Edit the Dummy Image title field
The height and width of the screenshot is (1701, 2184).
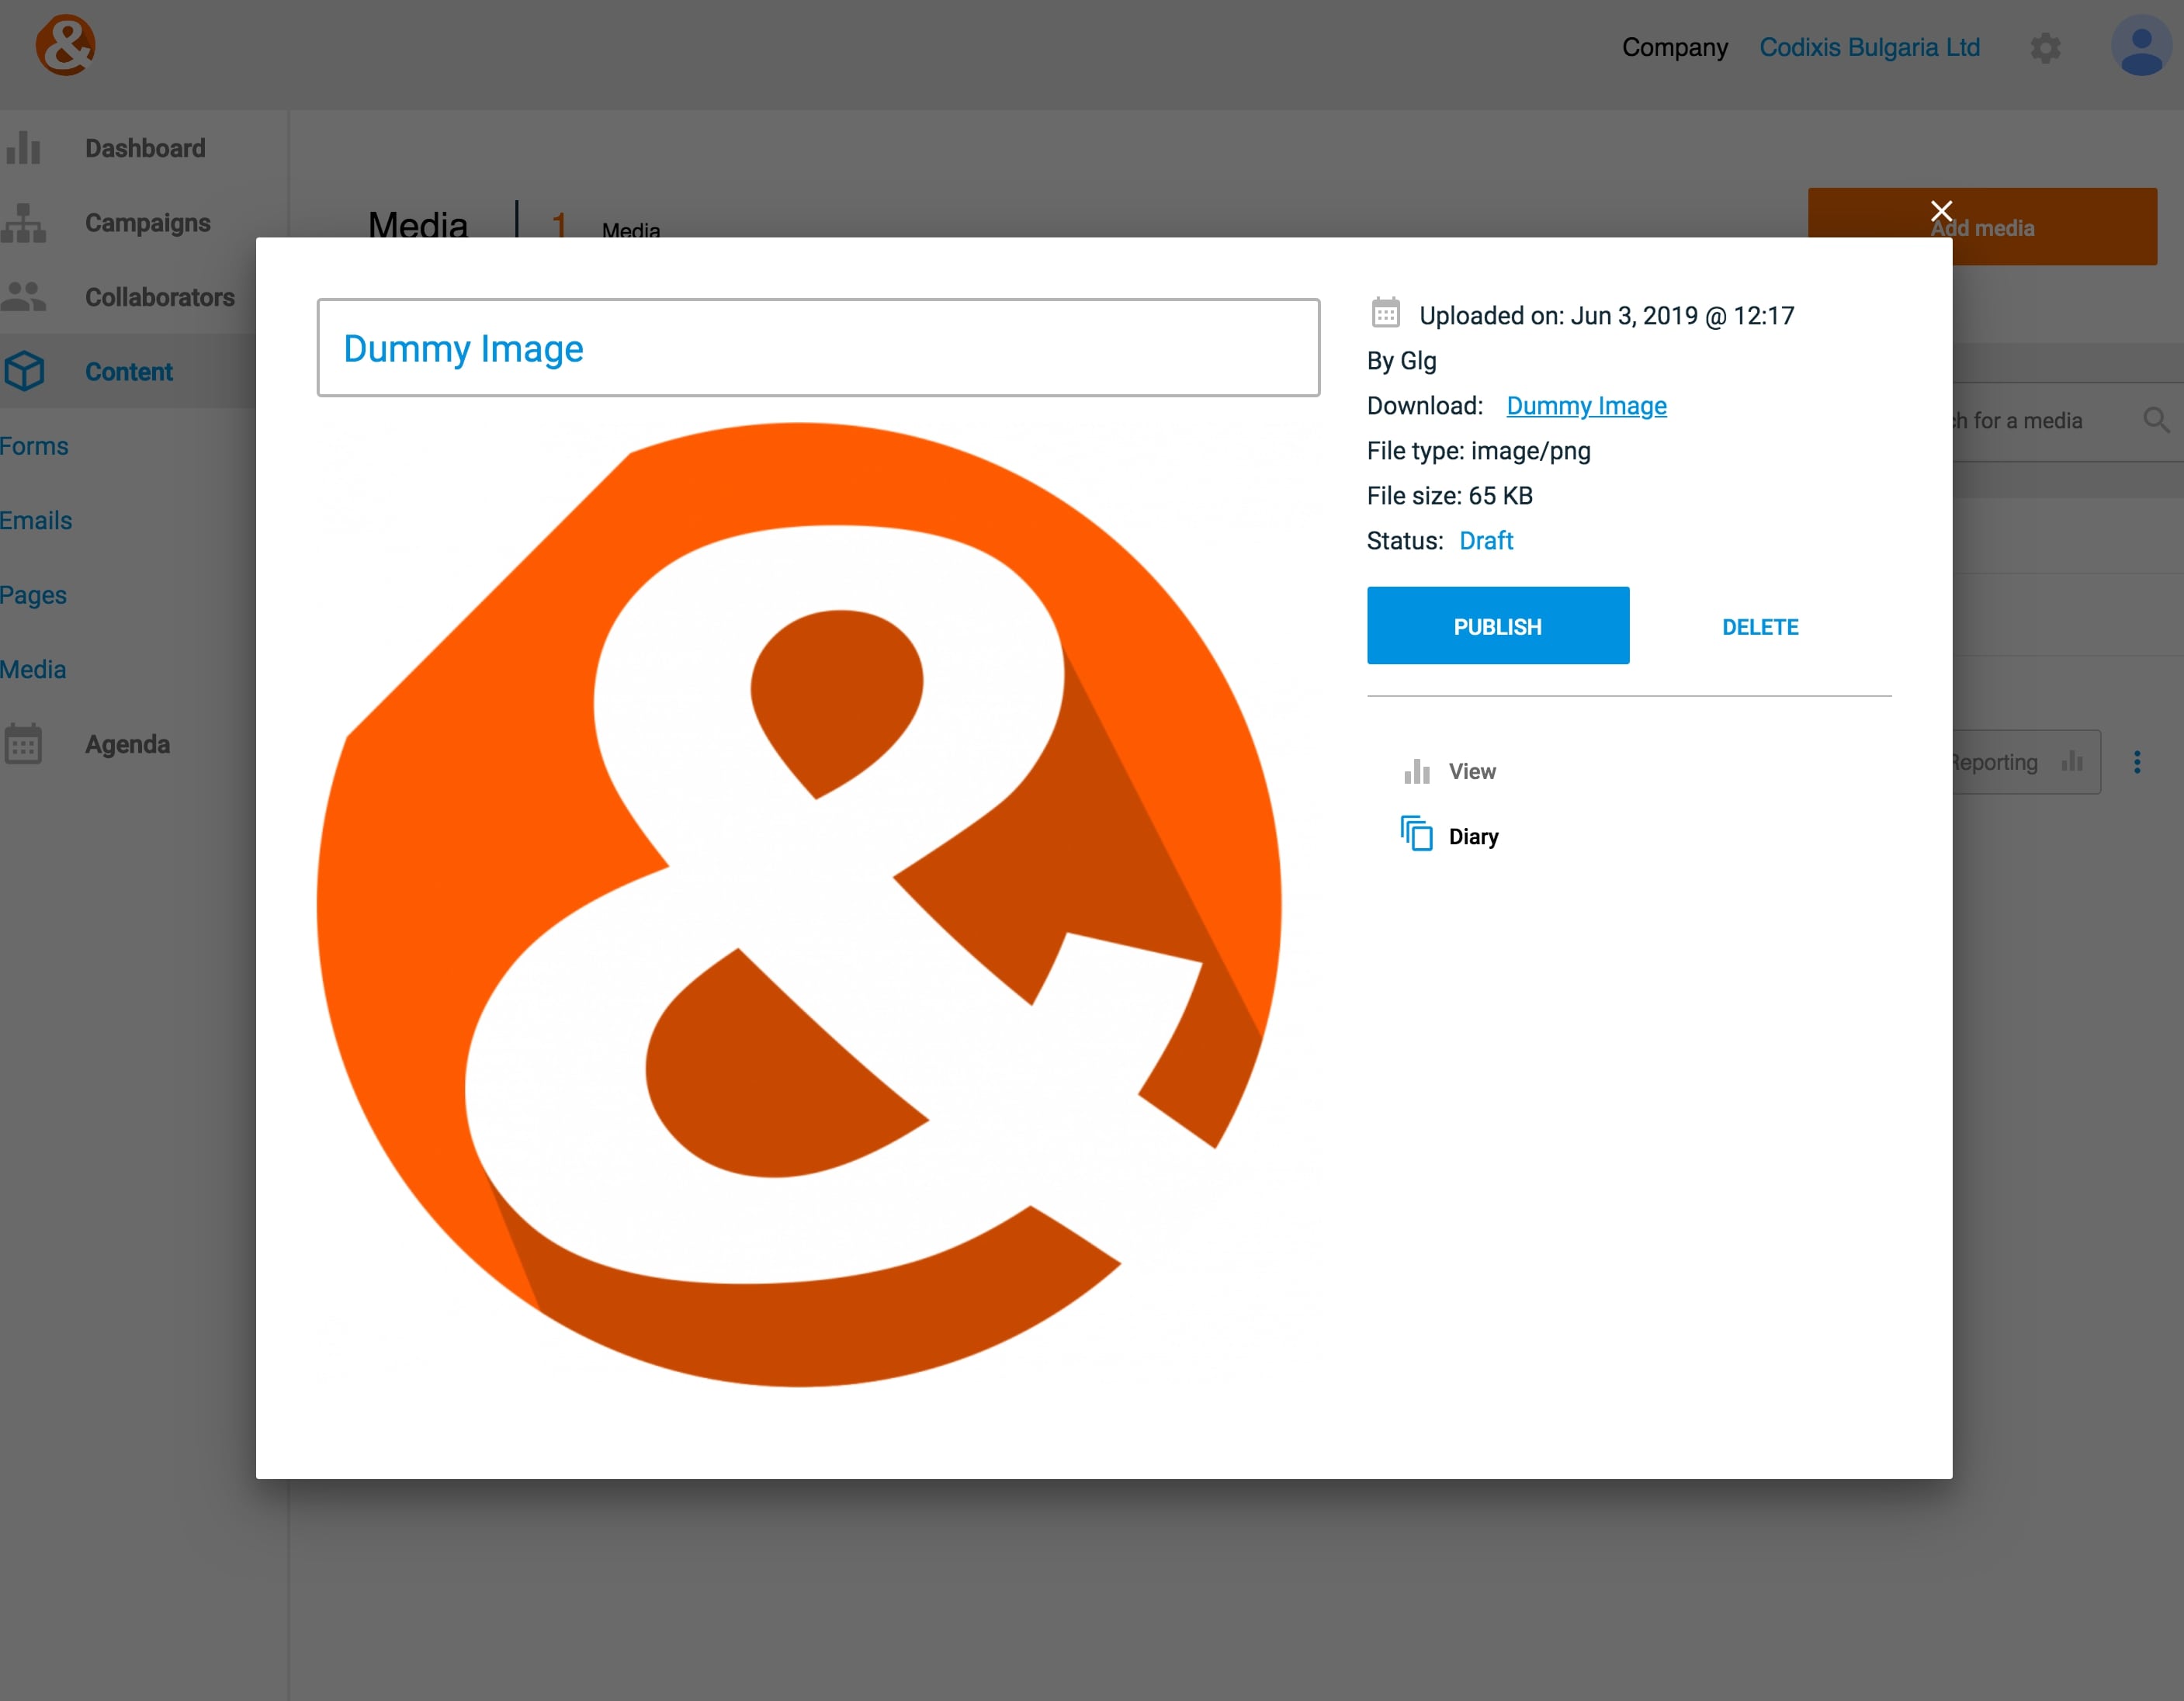pos(818,348)
